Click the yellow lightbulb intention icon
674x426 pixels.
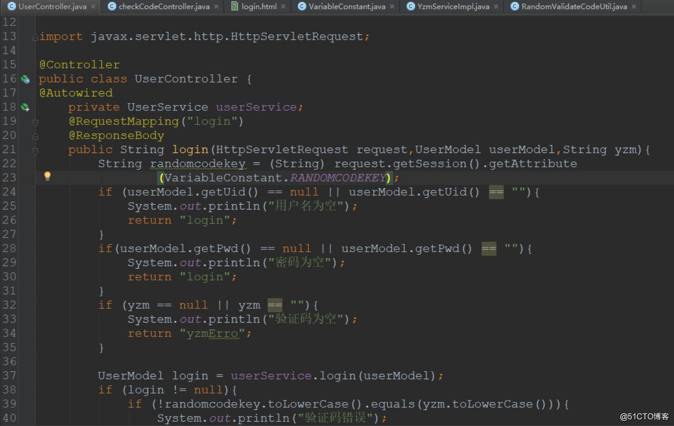[47, 176]
